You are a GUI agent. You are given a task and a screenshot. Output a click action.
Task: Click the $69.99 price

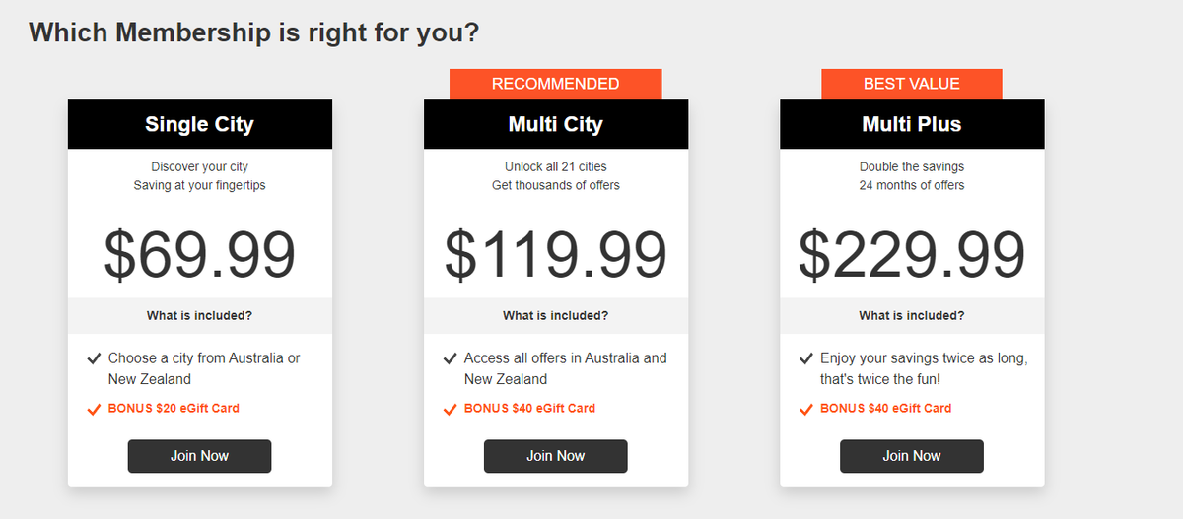(x=200, y=255)
